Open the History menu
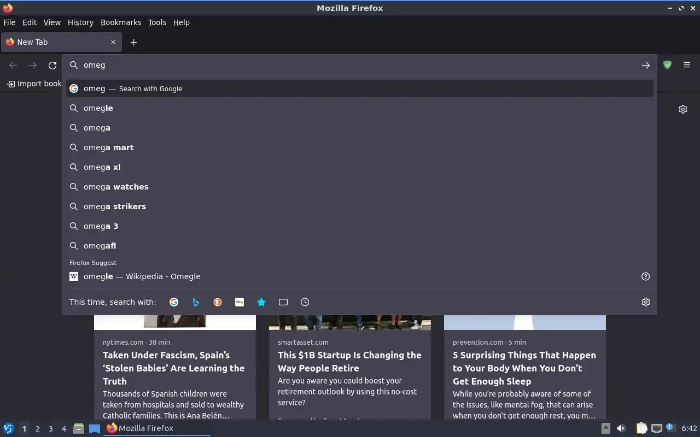The image size is (700, 437). pos(80,22)
